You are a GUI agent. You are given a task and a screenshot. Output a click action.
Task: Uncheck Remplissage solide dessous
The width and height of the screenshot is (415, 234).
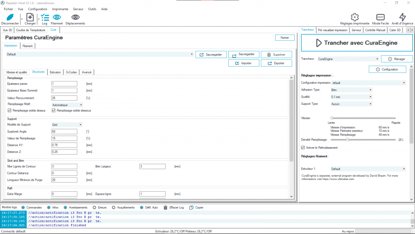coord(54,111)
